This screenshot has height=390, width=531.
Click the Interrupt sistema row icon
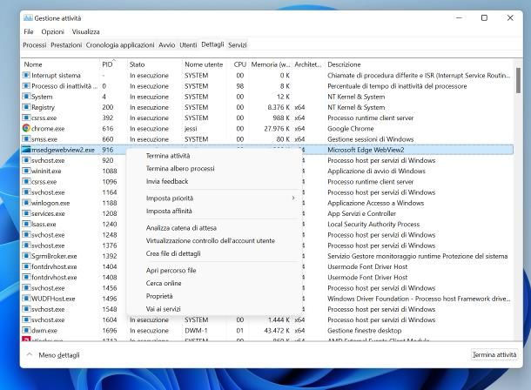[x=26, y=75]
